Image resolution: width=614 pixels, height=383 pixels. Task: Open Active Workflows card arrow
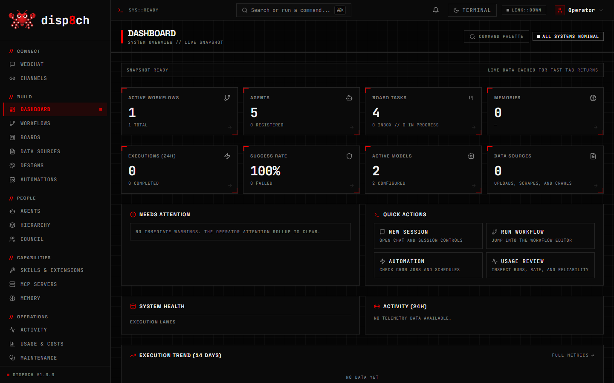click(x=230, y=127)
